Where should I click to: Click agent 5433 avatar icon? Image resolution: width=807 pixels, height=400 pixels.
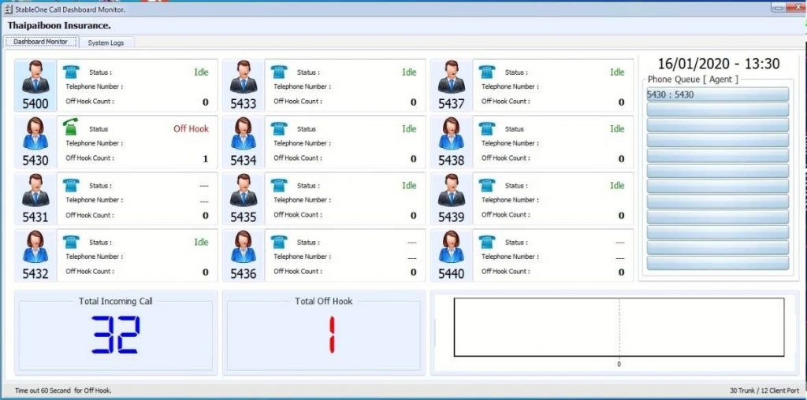[x=244, y=79]
